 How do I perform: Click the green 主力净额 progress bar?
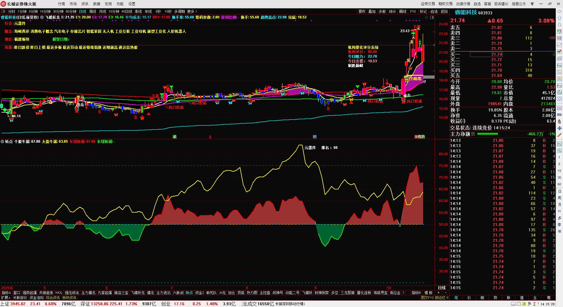coord(487,134)
